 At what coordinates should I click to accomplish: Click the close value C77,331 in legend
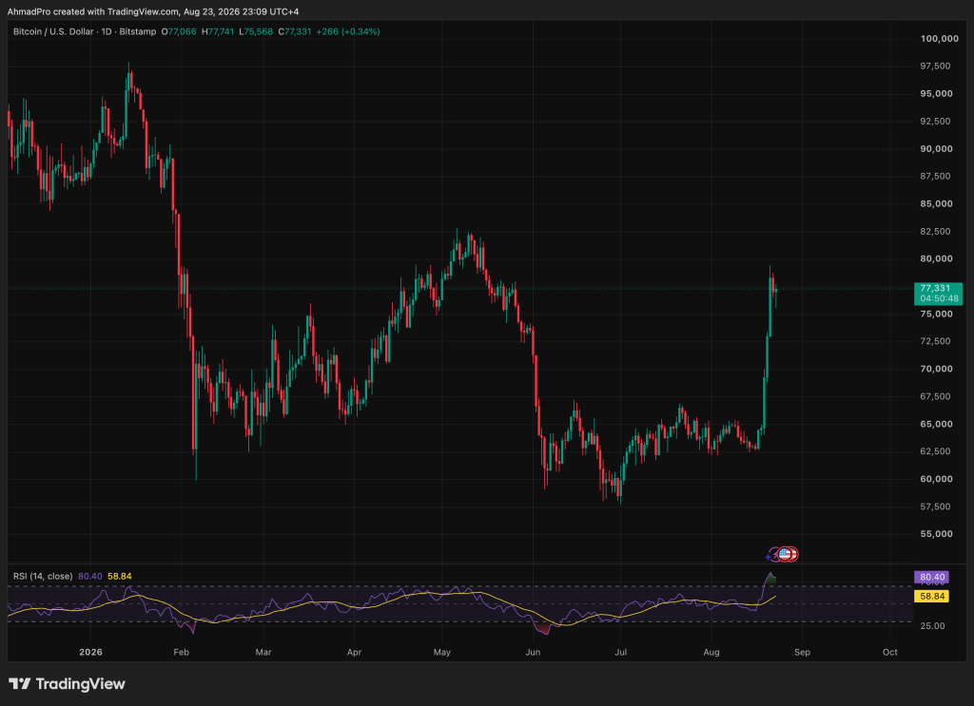point(295,31)
